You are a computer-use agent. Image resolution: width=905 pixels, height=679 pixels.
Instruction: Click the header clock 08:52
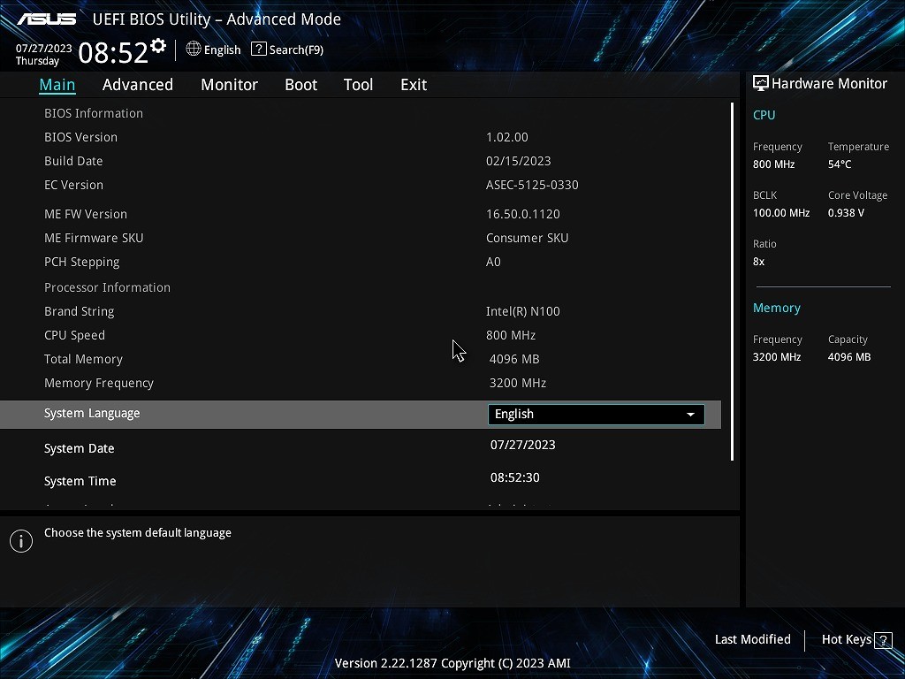113,52
